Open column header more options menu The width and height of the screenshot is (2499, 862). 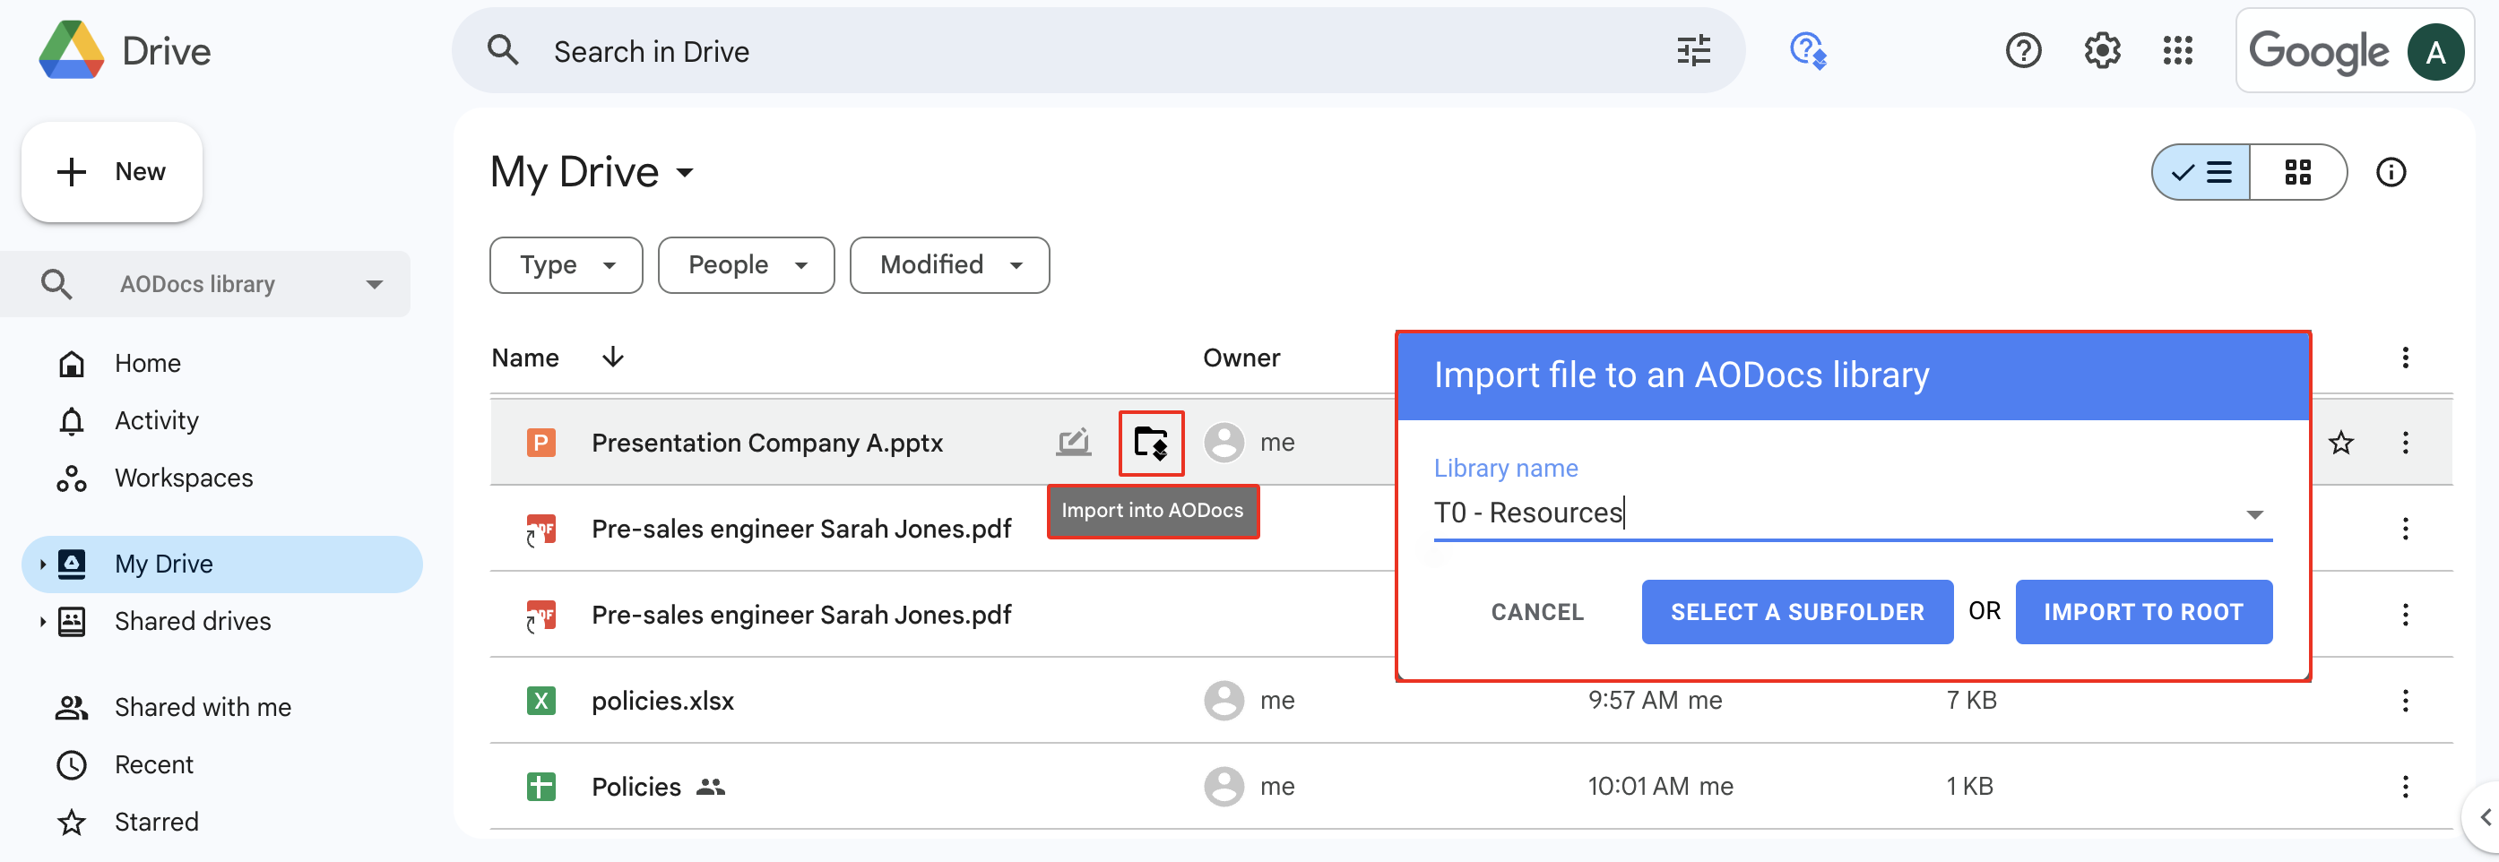(2405, 358)
